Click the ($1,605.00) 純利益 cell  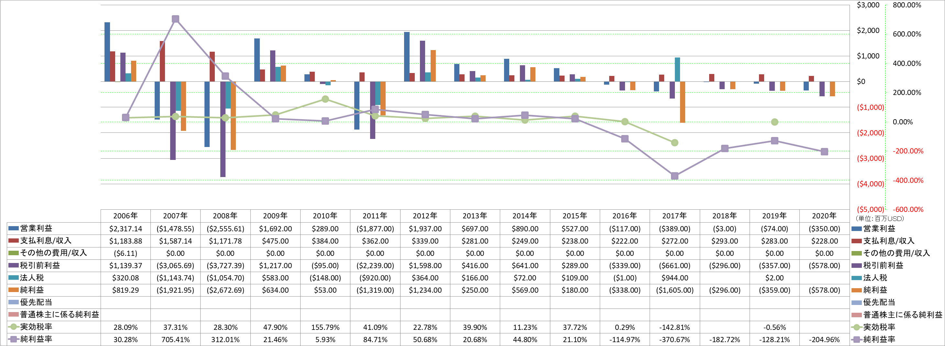(675, 290)
